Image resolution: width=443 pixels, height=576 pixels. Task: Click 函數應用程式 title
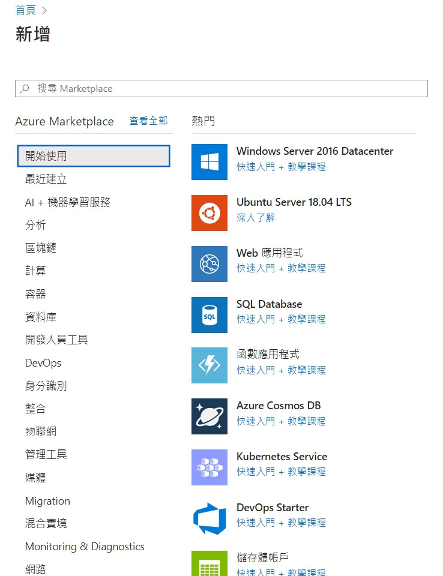(268, 354)
